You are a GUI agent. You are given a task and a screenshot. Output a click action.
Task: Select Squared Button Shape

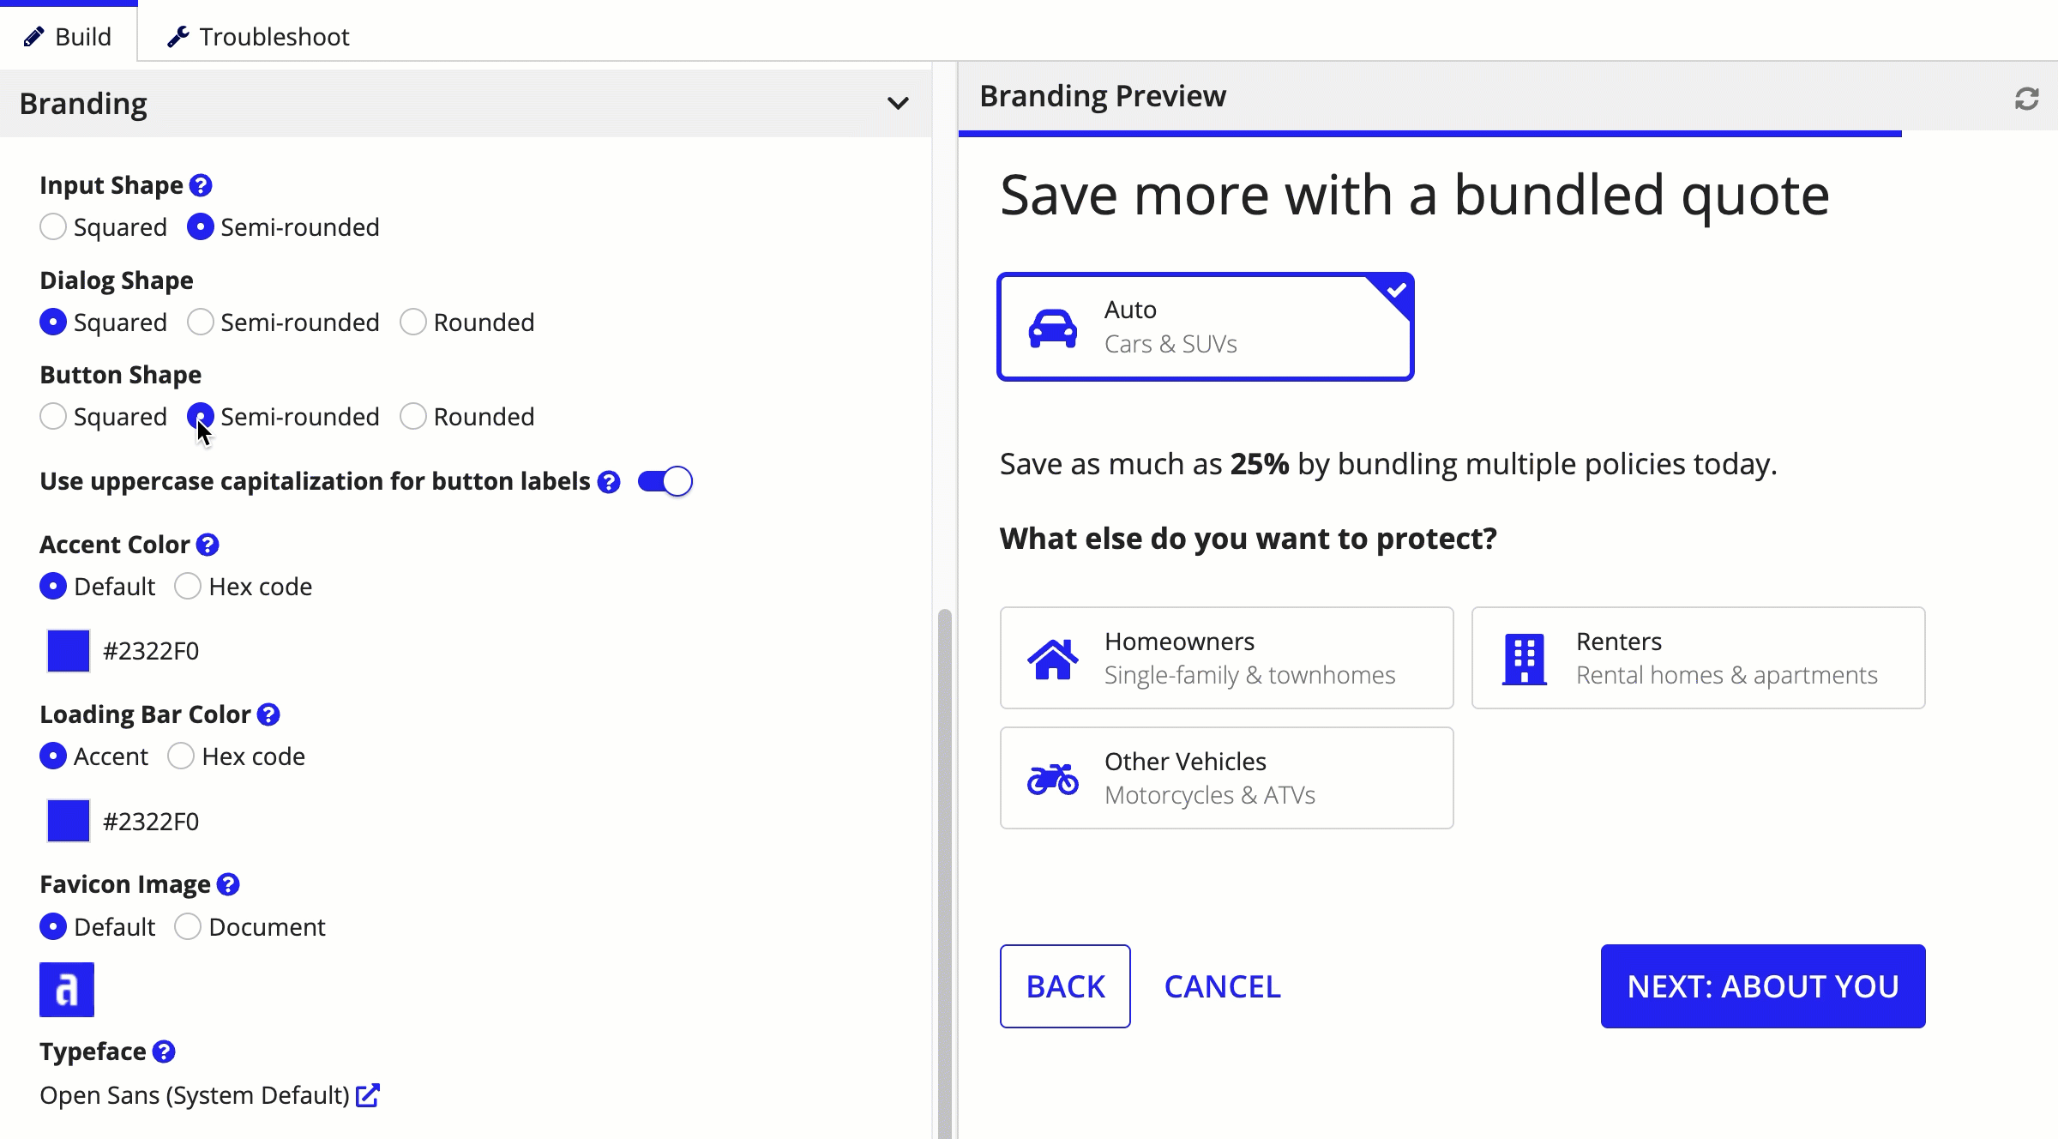pyautogui.click(x=53, y=417)
